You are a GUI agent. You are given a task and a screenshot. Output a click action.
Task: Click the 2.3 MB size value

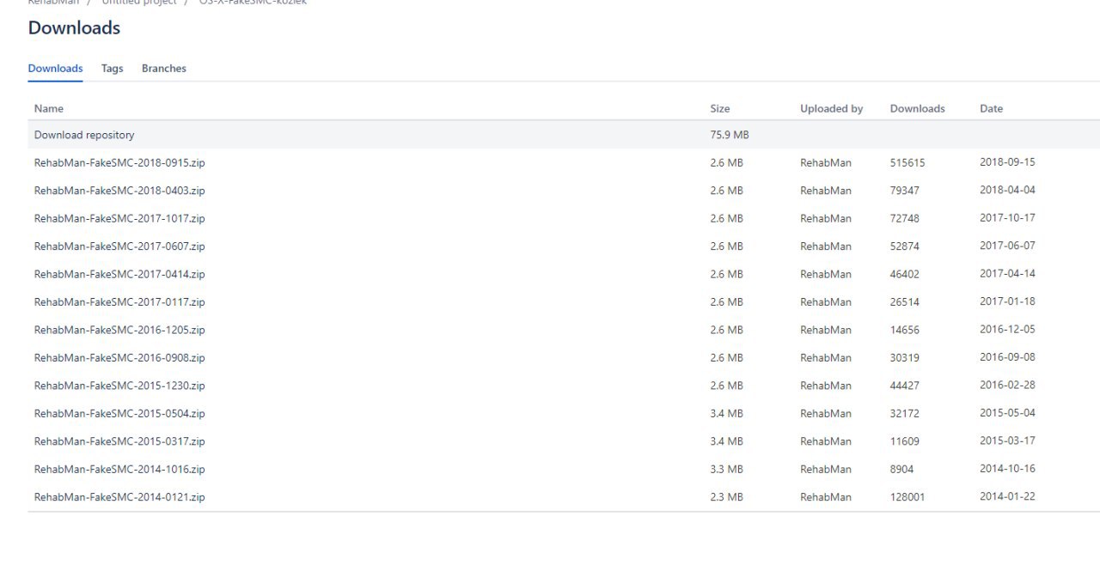tap(726, 497)
